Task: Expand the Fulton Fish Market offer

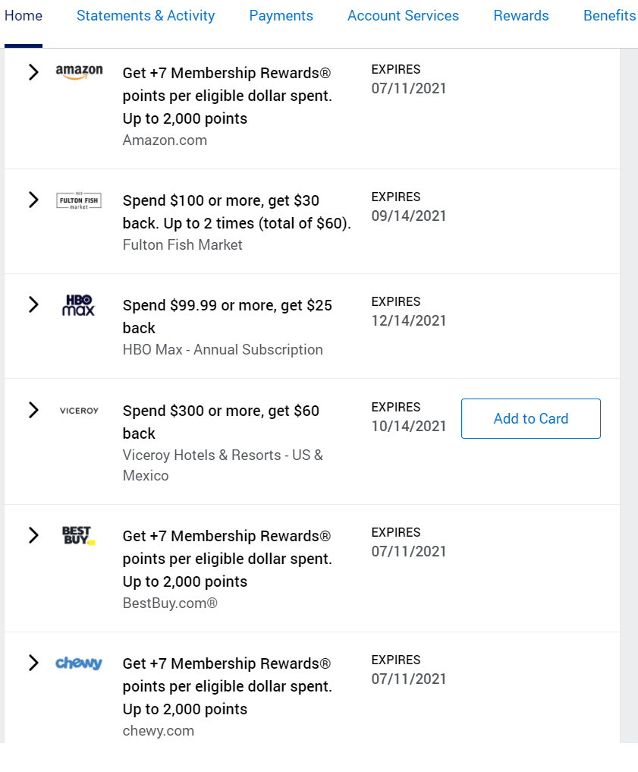Action: coord(33,200)
